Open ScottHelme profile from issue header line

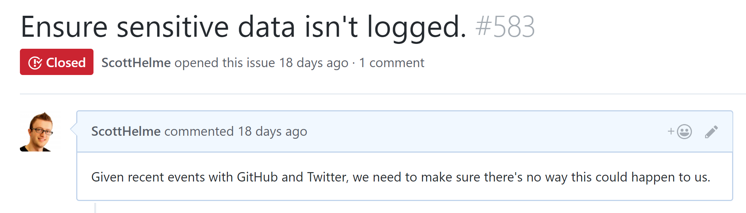coord(136,63)
